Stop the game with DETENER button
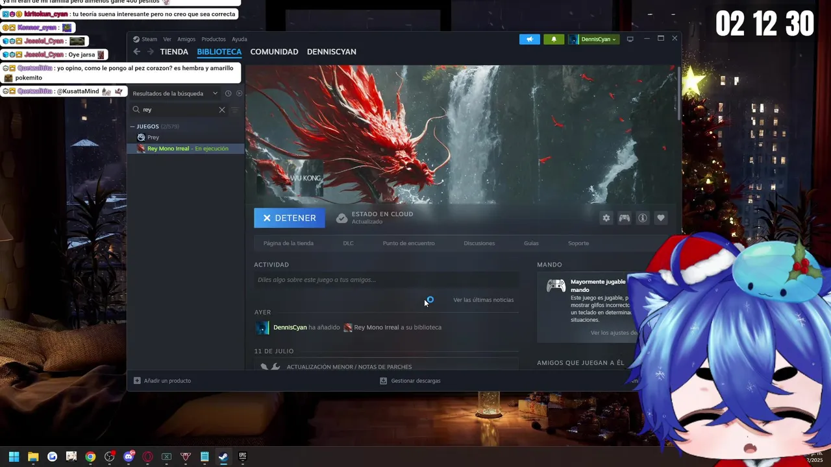The height and width of the screenshot is (467, 831). click(x=290, y=218)
